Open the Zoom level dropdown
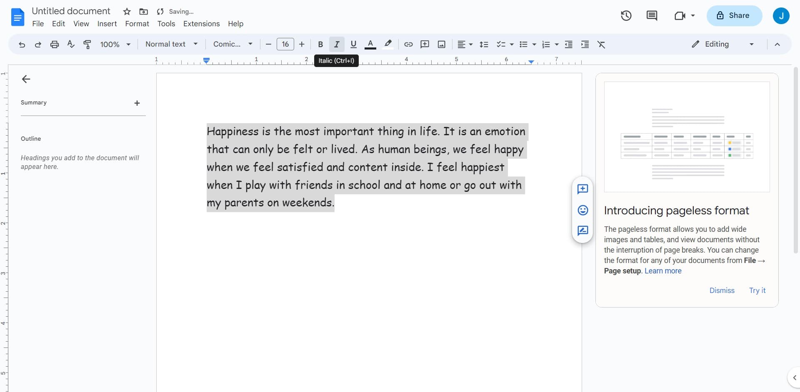 click(115, 44)
